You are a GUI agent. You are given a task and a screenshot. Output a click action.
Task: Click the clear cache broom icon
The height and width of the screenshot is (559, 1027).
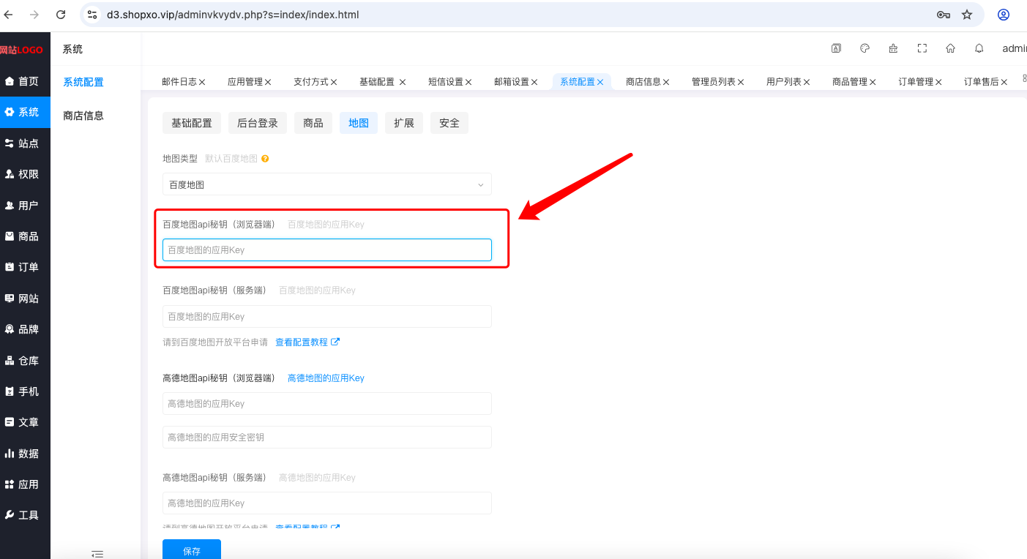pyautogui.click(x=893, y=48)
